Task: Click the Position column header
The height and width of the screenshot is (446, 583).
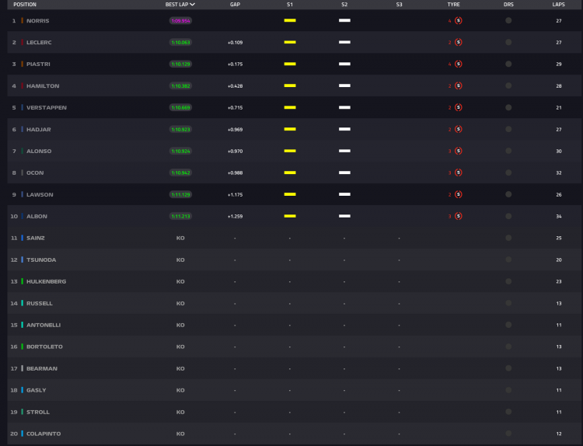Action: click(x=25, y=5)
